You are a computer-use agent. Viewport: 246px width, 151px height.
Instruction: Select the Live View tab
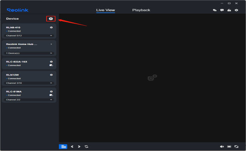click(106, 10)
